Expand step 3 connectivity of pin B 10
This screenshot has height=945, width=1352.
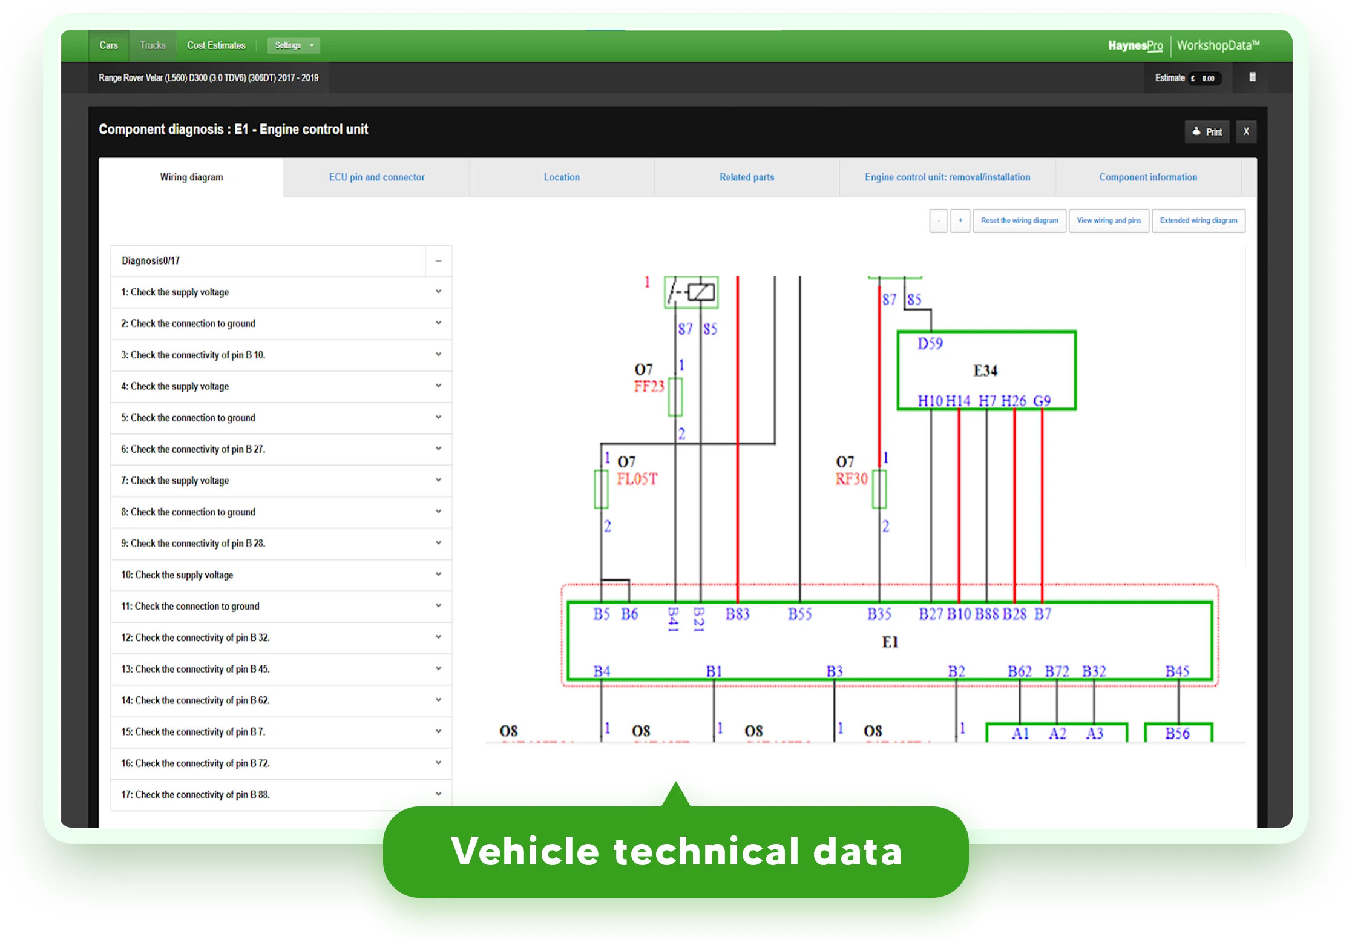coord(281,355)
